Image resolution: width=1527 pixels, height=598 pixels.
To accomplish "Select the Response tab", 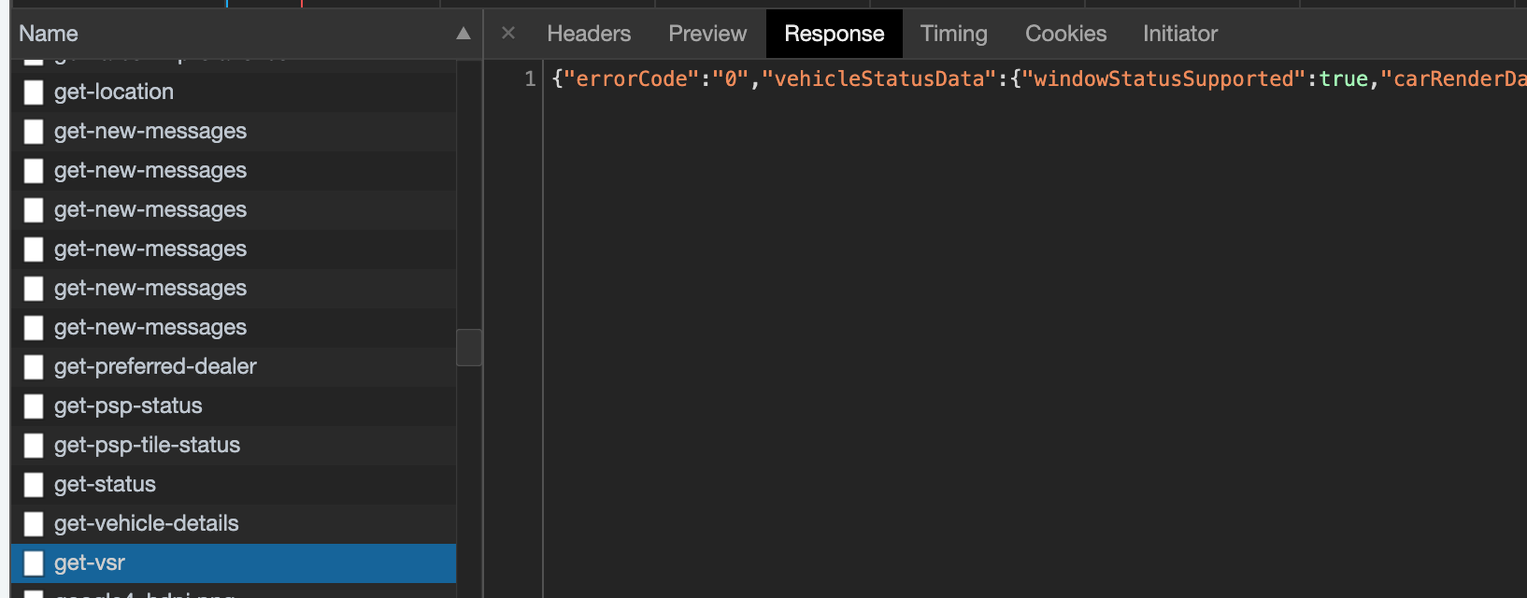I will (834, 34).
